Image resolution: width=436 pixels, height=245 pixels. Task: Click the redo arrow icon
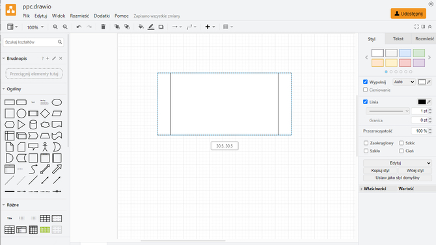pos(89,27)
